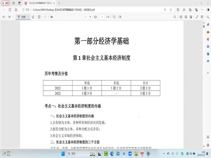Viewport: 211px width, 158px height.
Task: Open File Explorer from the taskbar
Action: click(x=136, y=154)
